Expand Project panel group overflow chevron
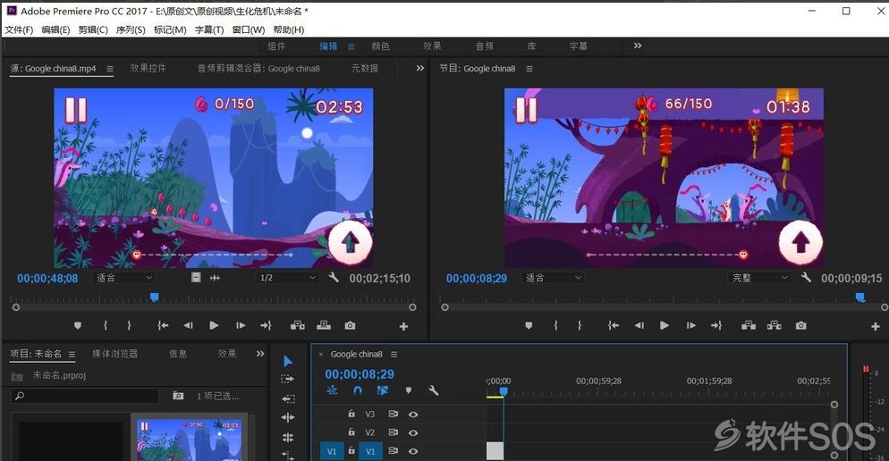 (x=260, y=354)
